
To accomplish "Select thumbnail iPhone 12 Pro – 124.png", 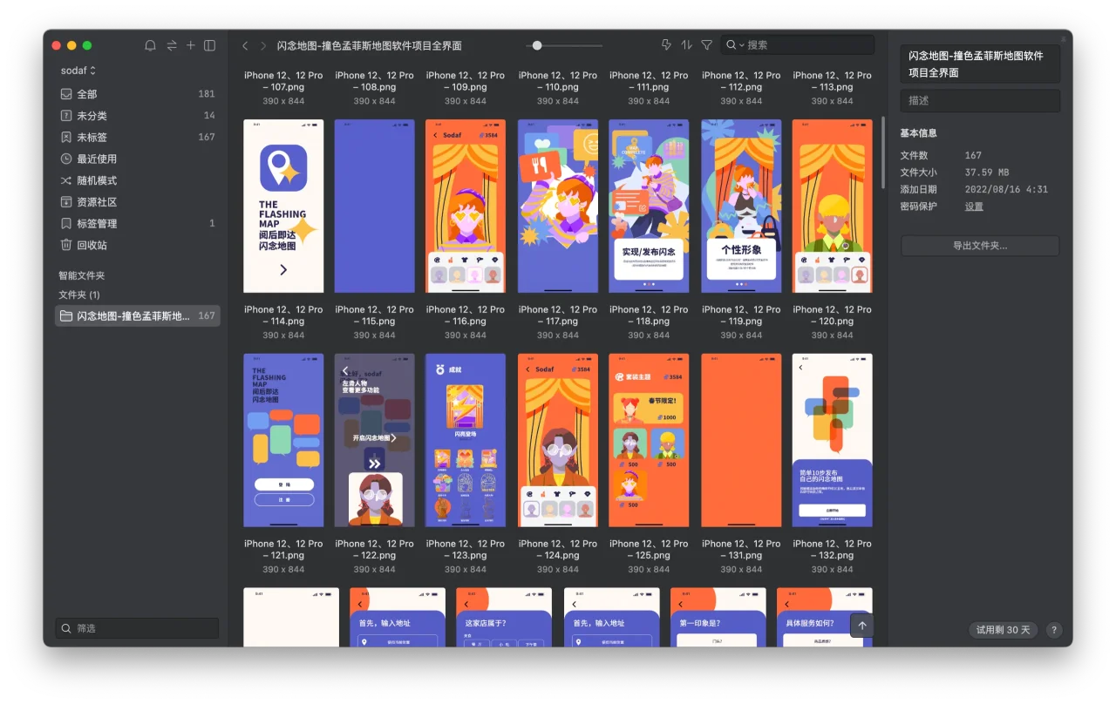I will [558, 440].
